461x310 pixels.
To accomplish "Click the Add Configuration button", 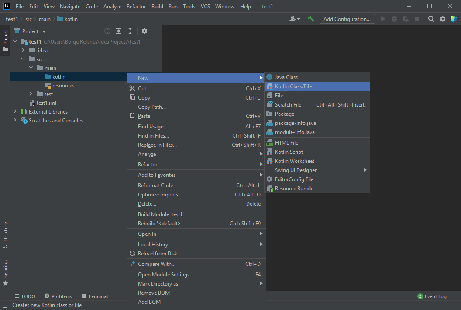I will (347, 19).
